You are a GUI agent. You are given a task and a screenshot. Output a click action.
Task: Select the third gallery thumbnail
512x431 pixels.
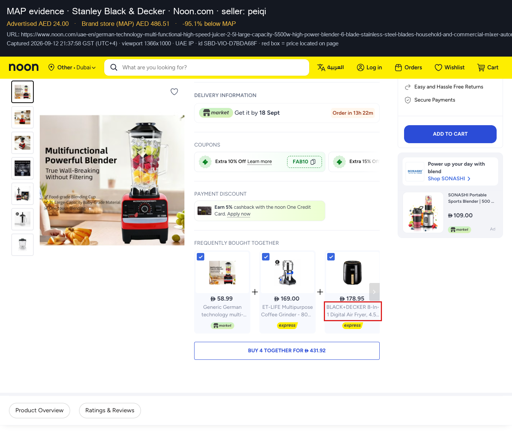(22, 143)
